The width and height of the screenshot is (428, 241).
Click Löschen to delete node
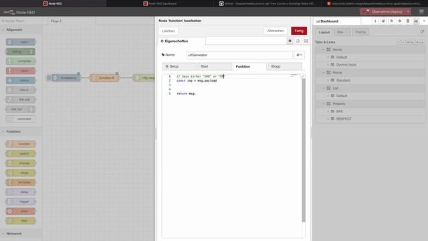click(168, 31)
